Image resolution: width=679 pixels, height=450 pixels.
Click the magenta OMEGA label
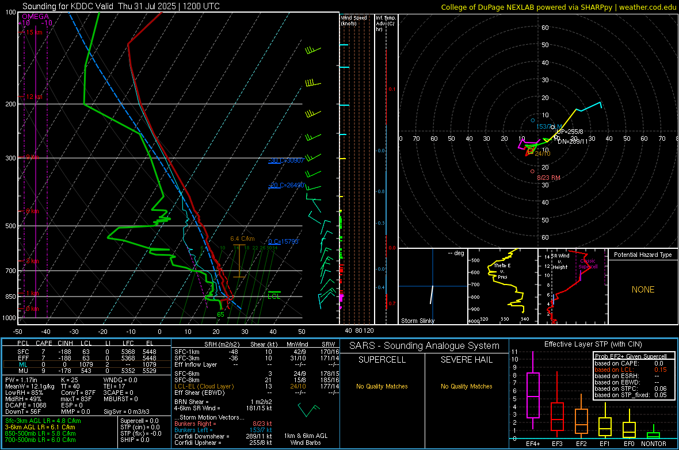pyautogui.click(x=36, y=17)
